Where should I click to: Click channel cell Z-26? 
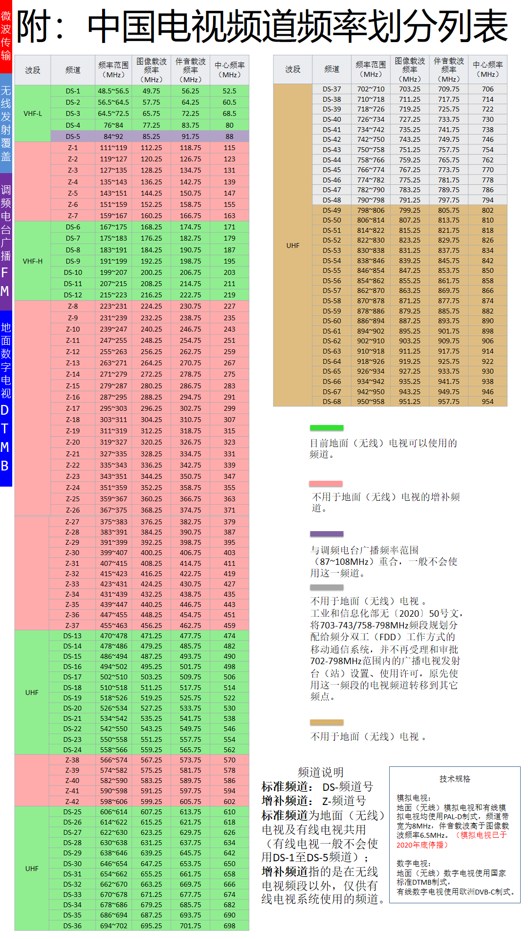(x=73, y=510)
